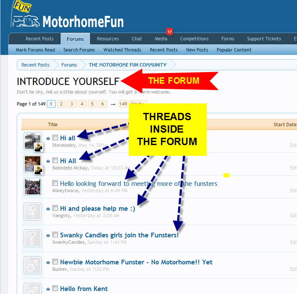Tick checkbox for Newbie Motorhome Funster thread
The image size is (297, 294).
coord(55,262)
